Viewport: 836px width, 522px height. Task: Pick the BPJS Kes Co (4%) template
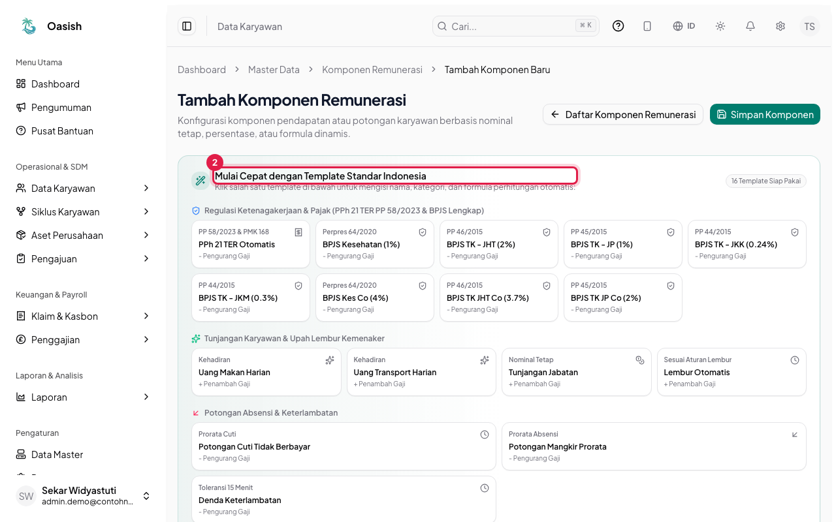[x=375, y=298]
